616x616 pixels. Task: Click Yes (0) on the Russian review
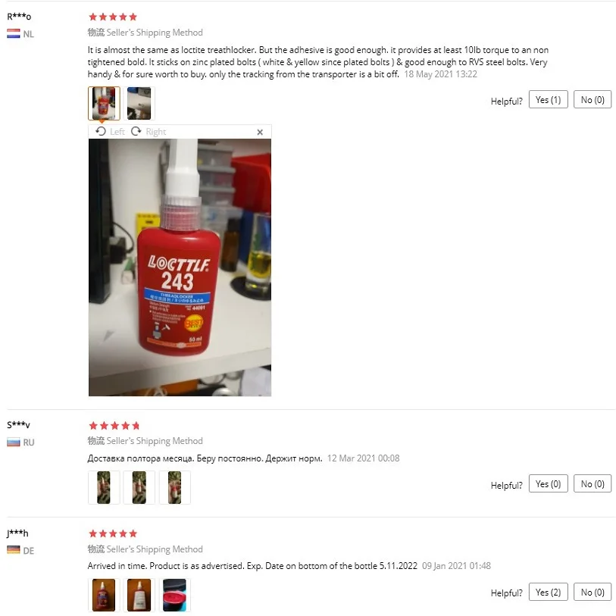tap(548, 483)
